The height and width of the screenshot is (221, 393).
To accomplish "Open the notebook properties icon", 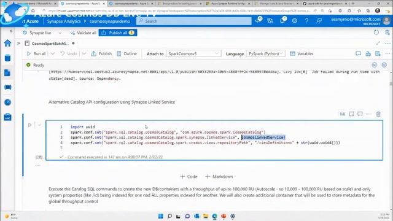I will pos(378,53).
